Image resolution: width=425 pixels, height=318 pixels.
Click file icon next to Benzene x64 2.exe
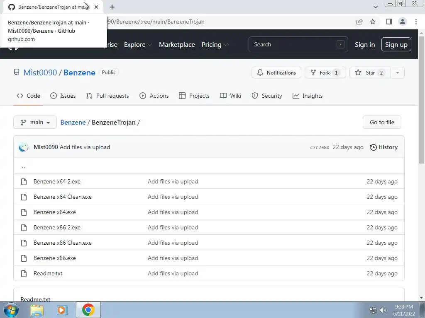coord(24,182)
